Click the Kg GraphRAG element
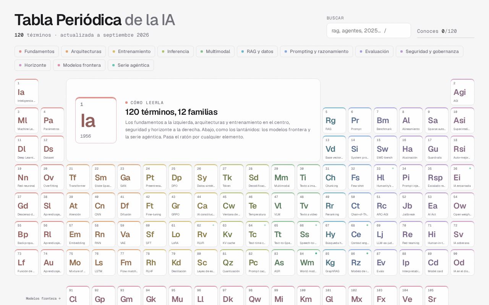Screen dimensions: 489x305 tap(334, 263)
